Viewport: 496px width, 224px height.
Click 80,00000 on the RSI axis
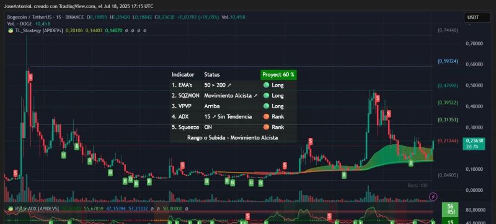[x=476, y=210]
